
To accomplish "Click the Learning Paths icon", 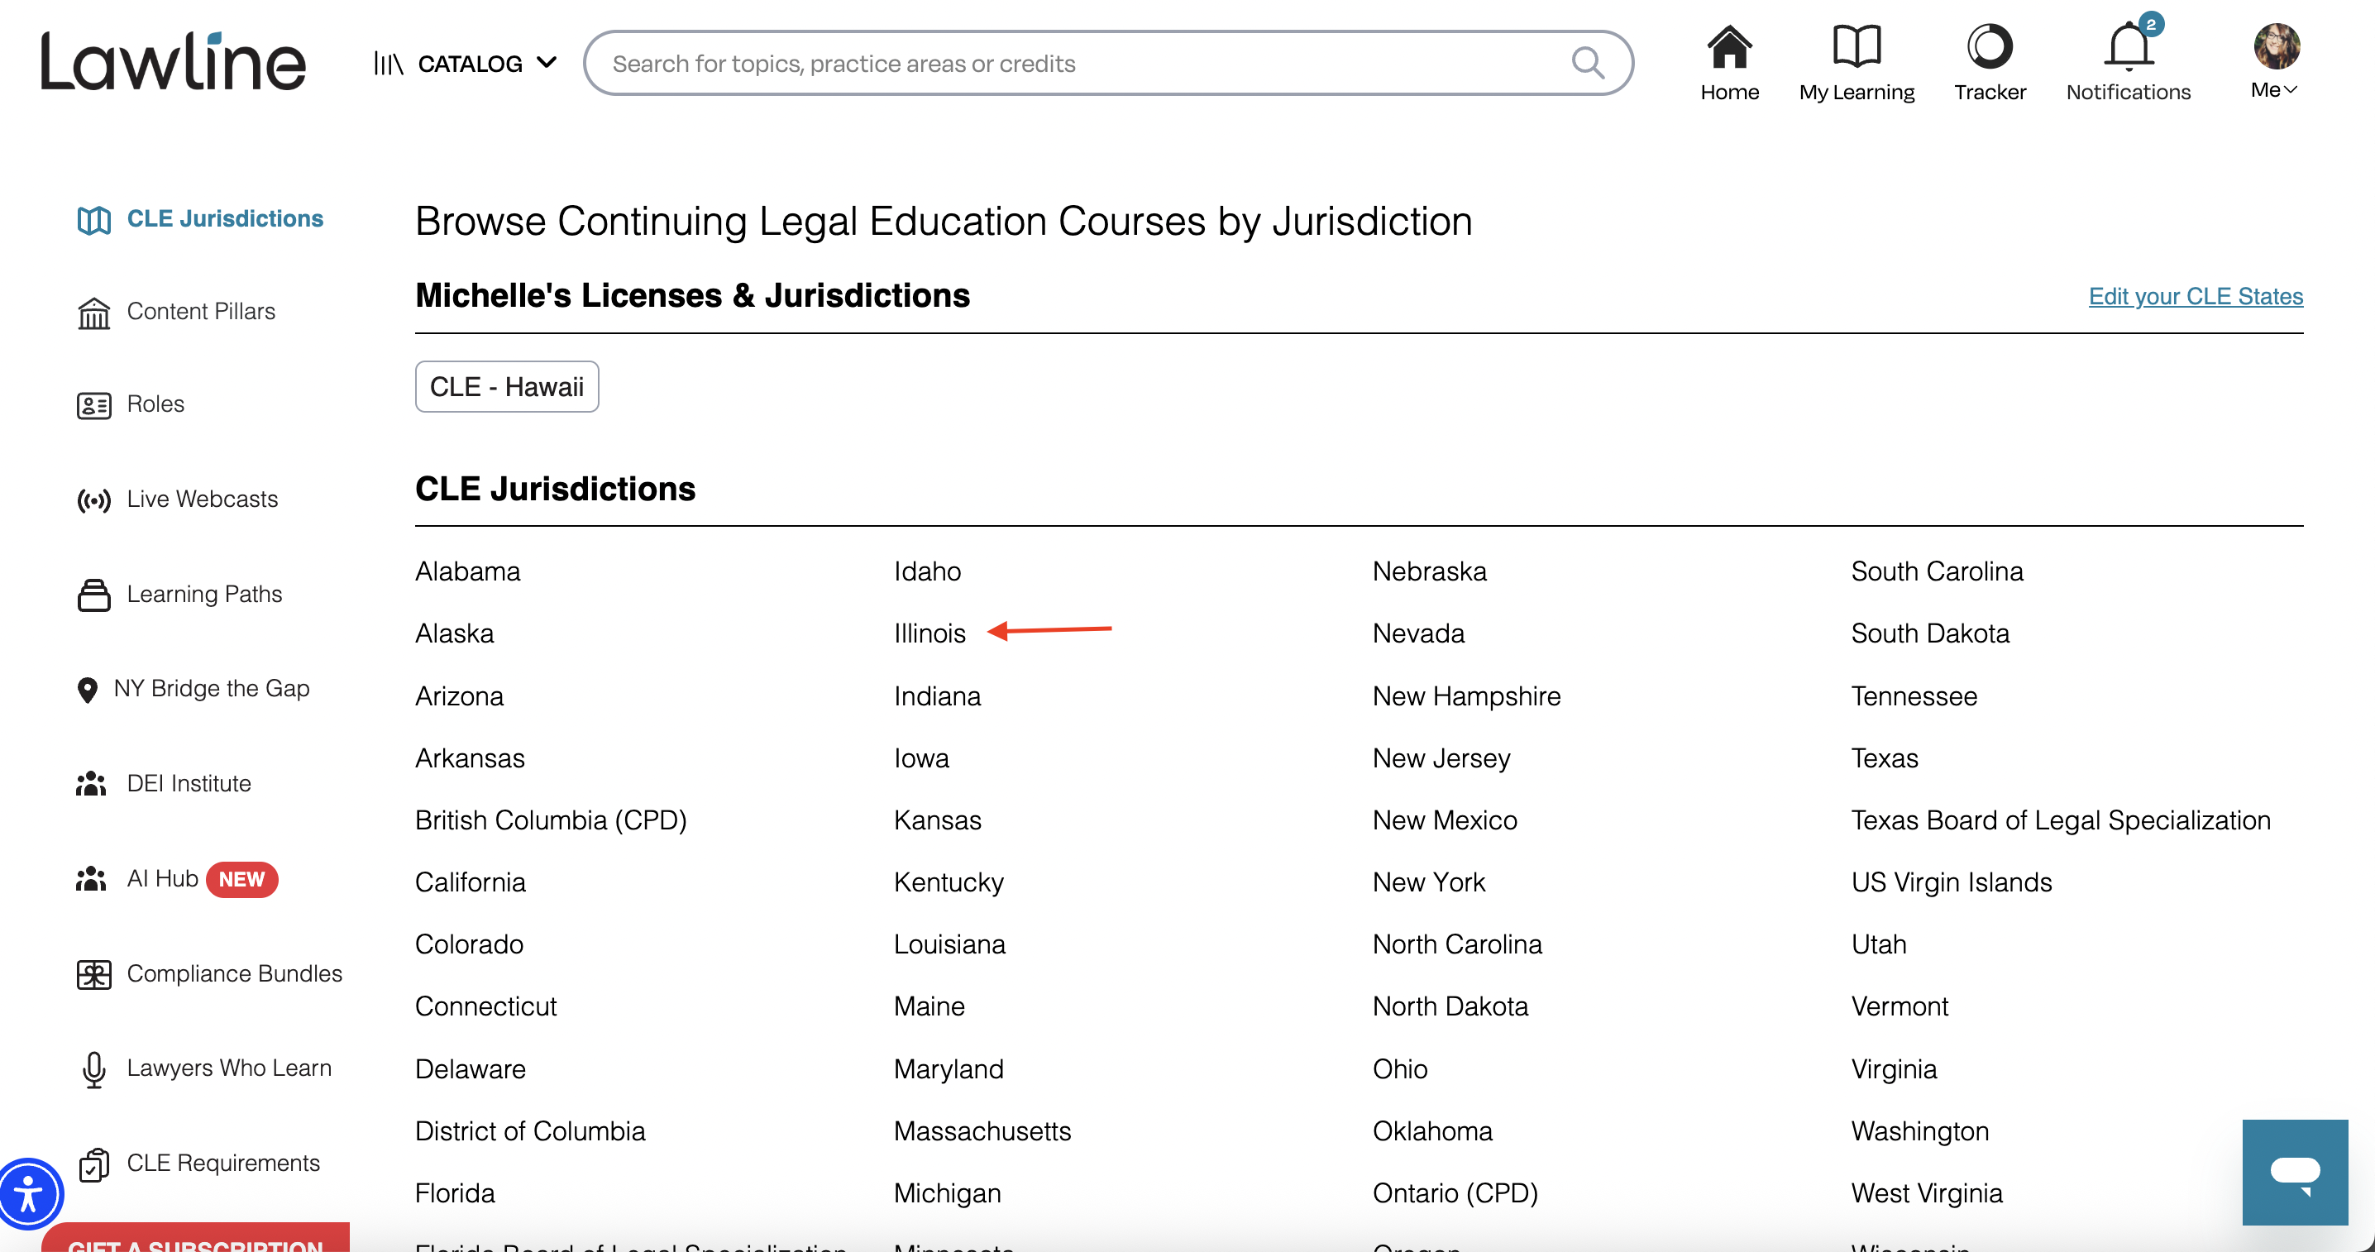I will tap(94, 595).
